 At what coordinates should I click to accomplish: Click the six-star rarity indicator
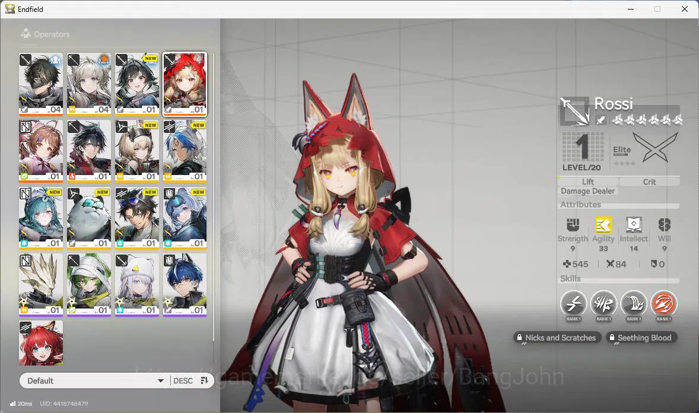point(646,119)
